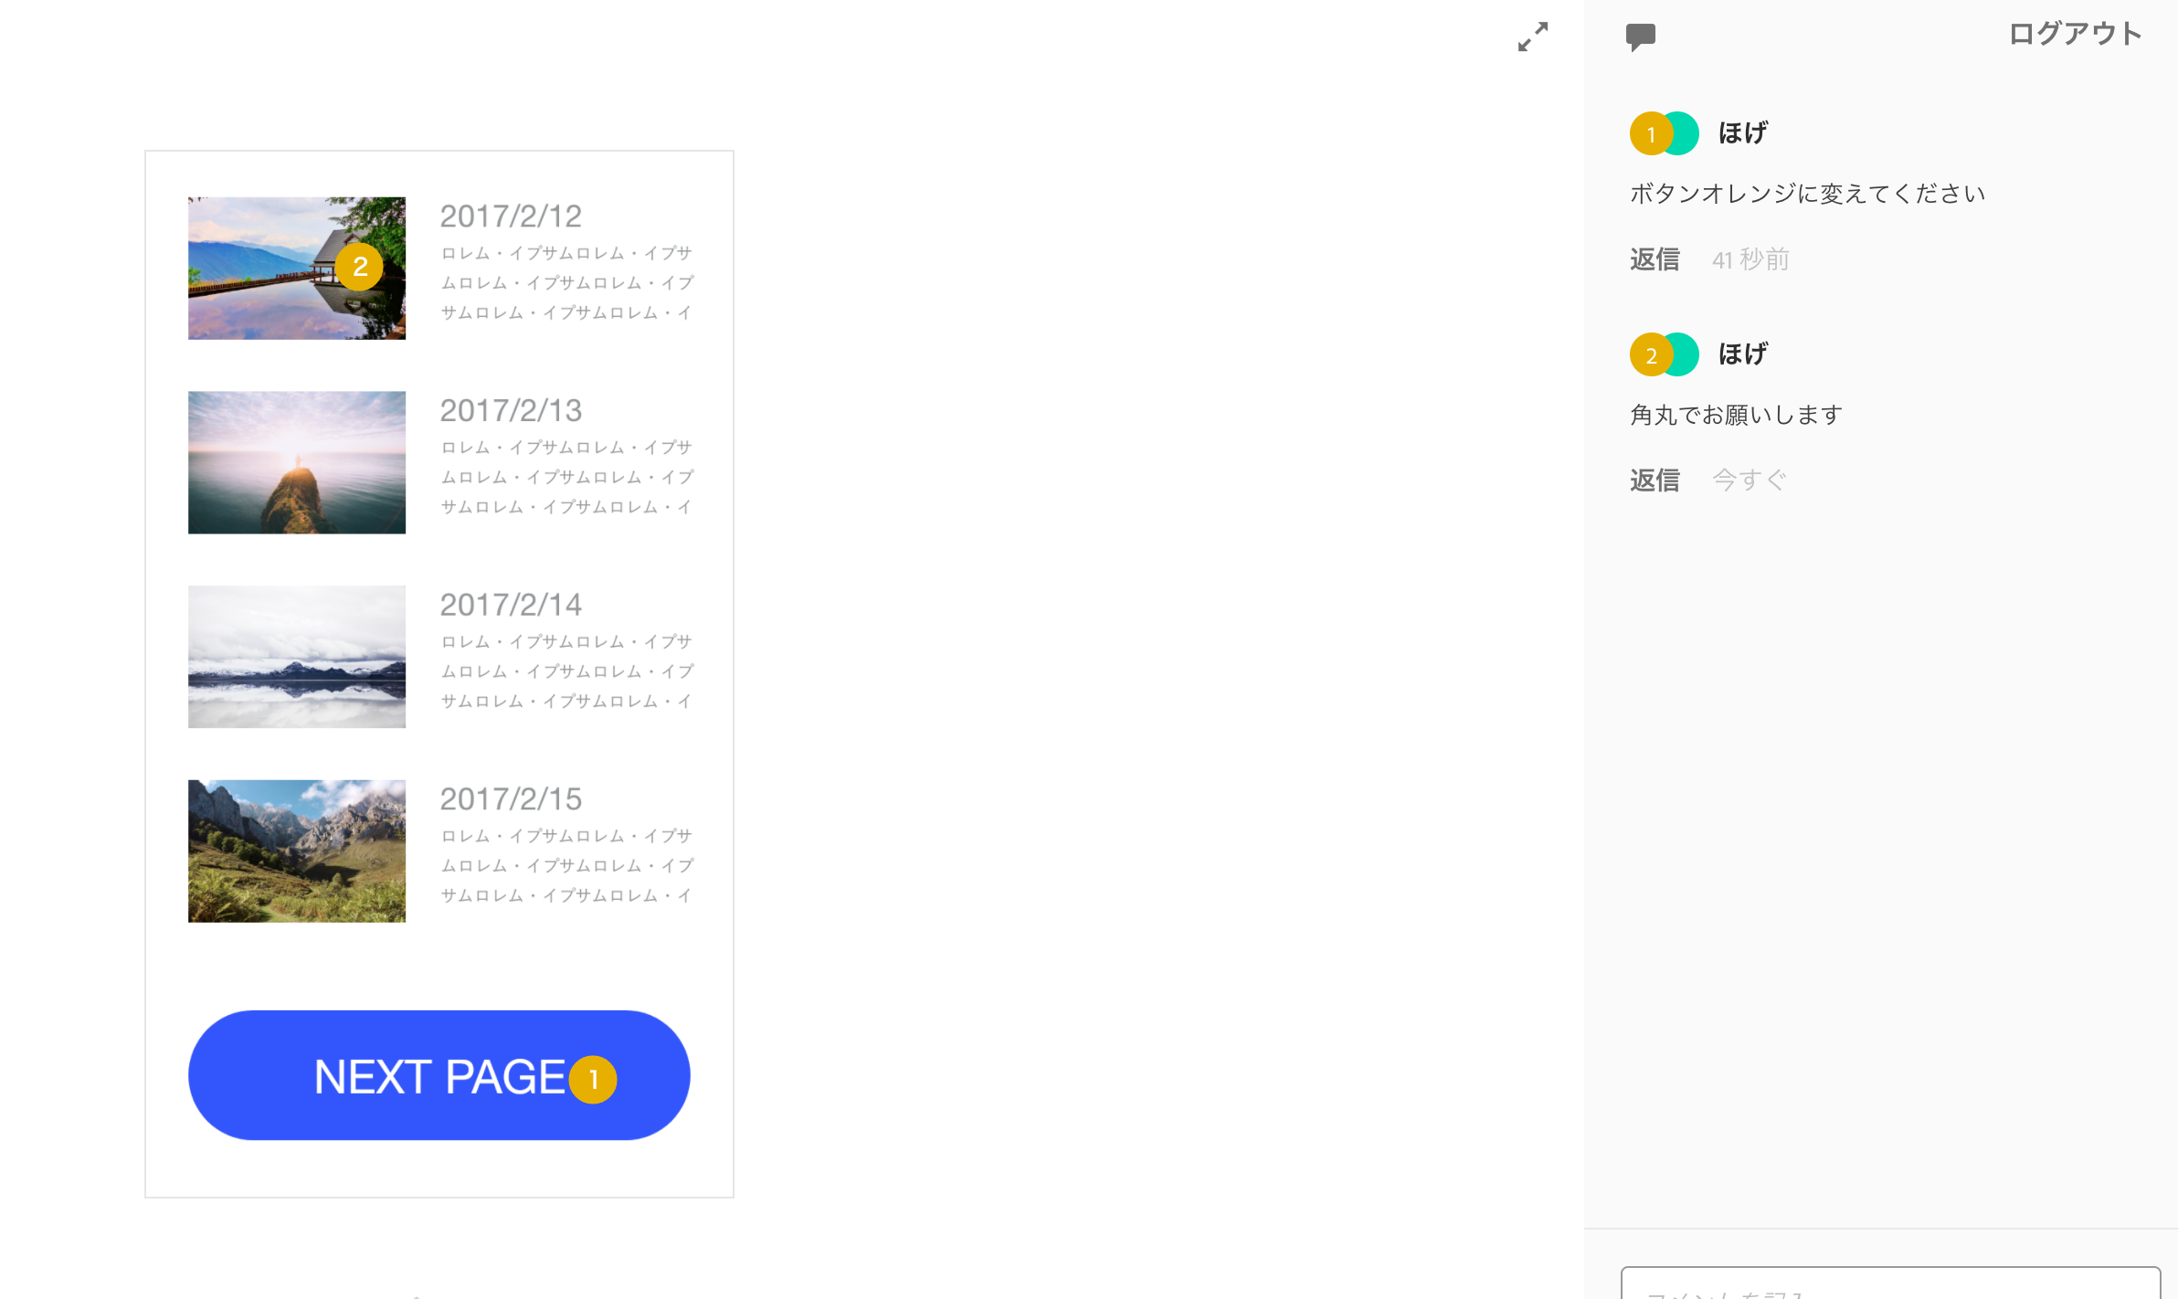Open the lake cabin thumbnail for 2017/2/12

pyautogui.click(x=297, y=269)
